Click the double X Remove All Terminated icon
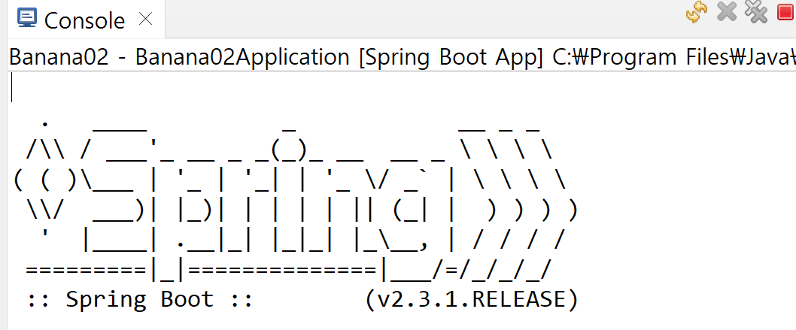 coord(756,12)
